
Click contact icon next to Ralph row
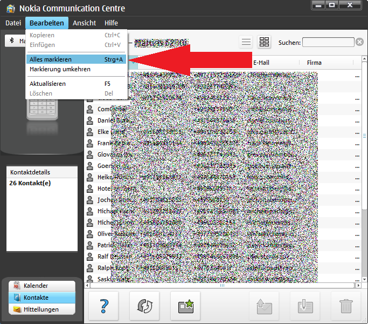(89, 268)
